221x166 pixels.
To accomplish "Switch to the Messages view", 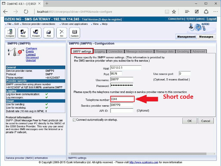I will click(206, 37).
